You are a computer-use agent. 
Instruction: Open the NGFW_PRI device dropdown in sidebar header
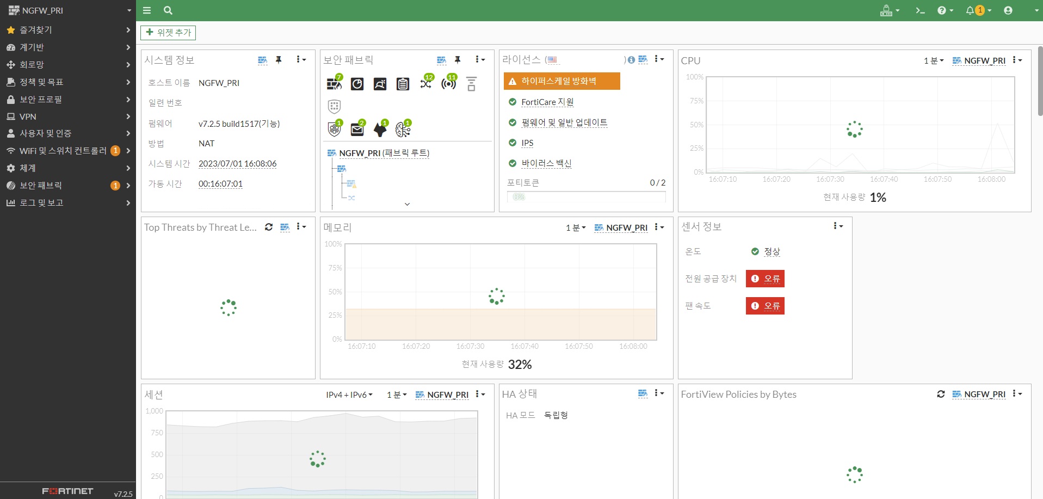68,10
